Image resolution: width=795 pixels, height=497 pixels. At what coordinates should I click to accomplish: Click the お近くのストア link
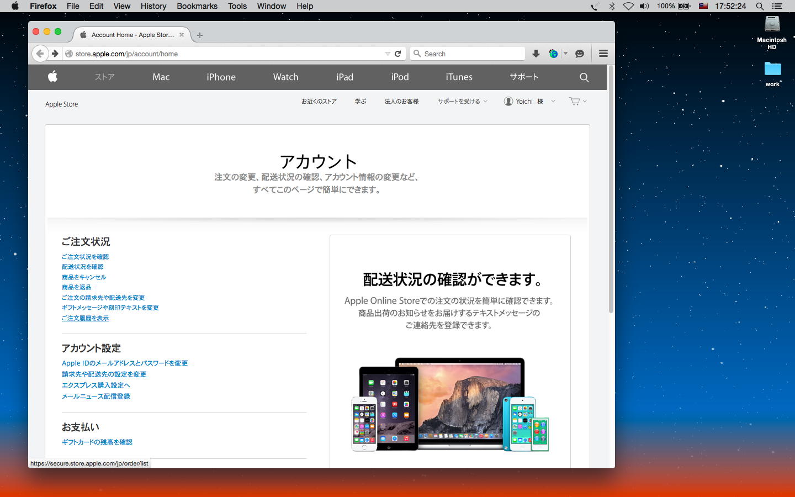click(x=319, y=101)
